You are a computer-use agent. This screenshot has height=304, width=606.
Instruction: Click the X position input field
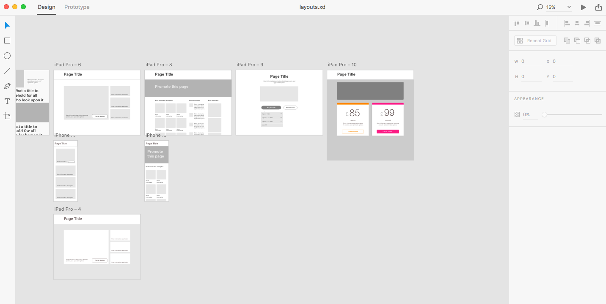coord(562,62)
